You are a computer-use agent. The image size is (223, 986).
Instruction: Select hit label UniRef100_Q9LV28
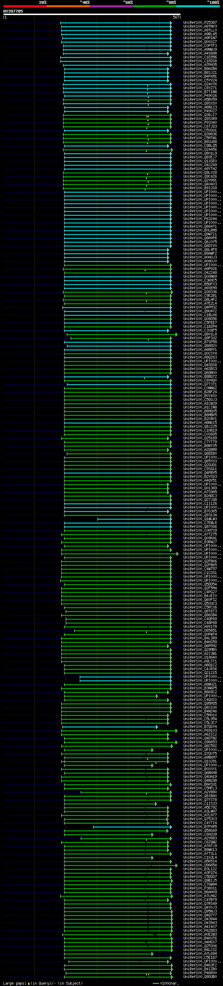pyautogui.click(x=200, y=173)
